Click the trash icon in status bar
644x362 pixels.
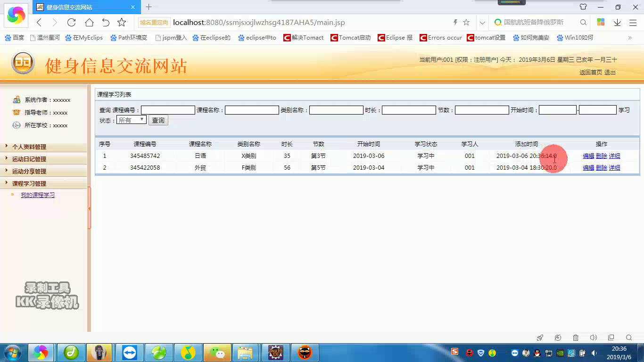pos(576,337)
